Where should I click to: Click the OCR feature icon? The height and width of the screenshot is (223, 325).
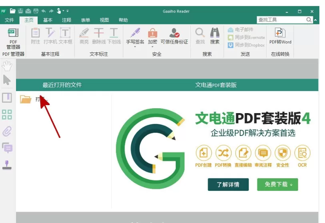(303, 153)
